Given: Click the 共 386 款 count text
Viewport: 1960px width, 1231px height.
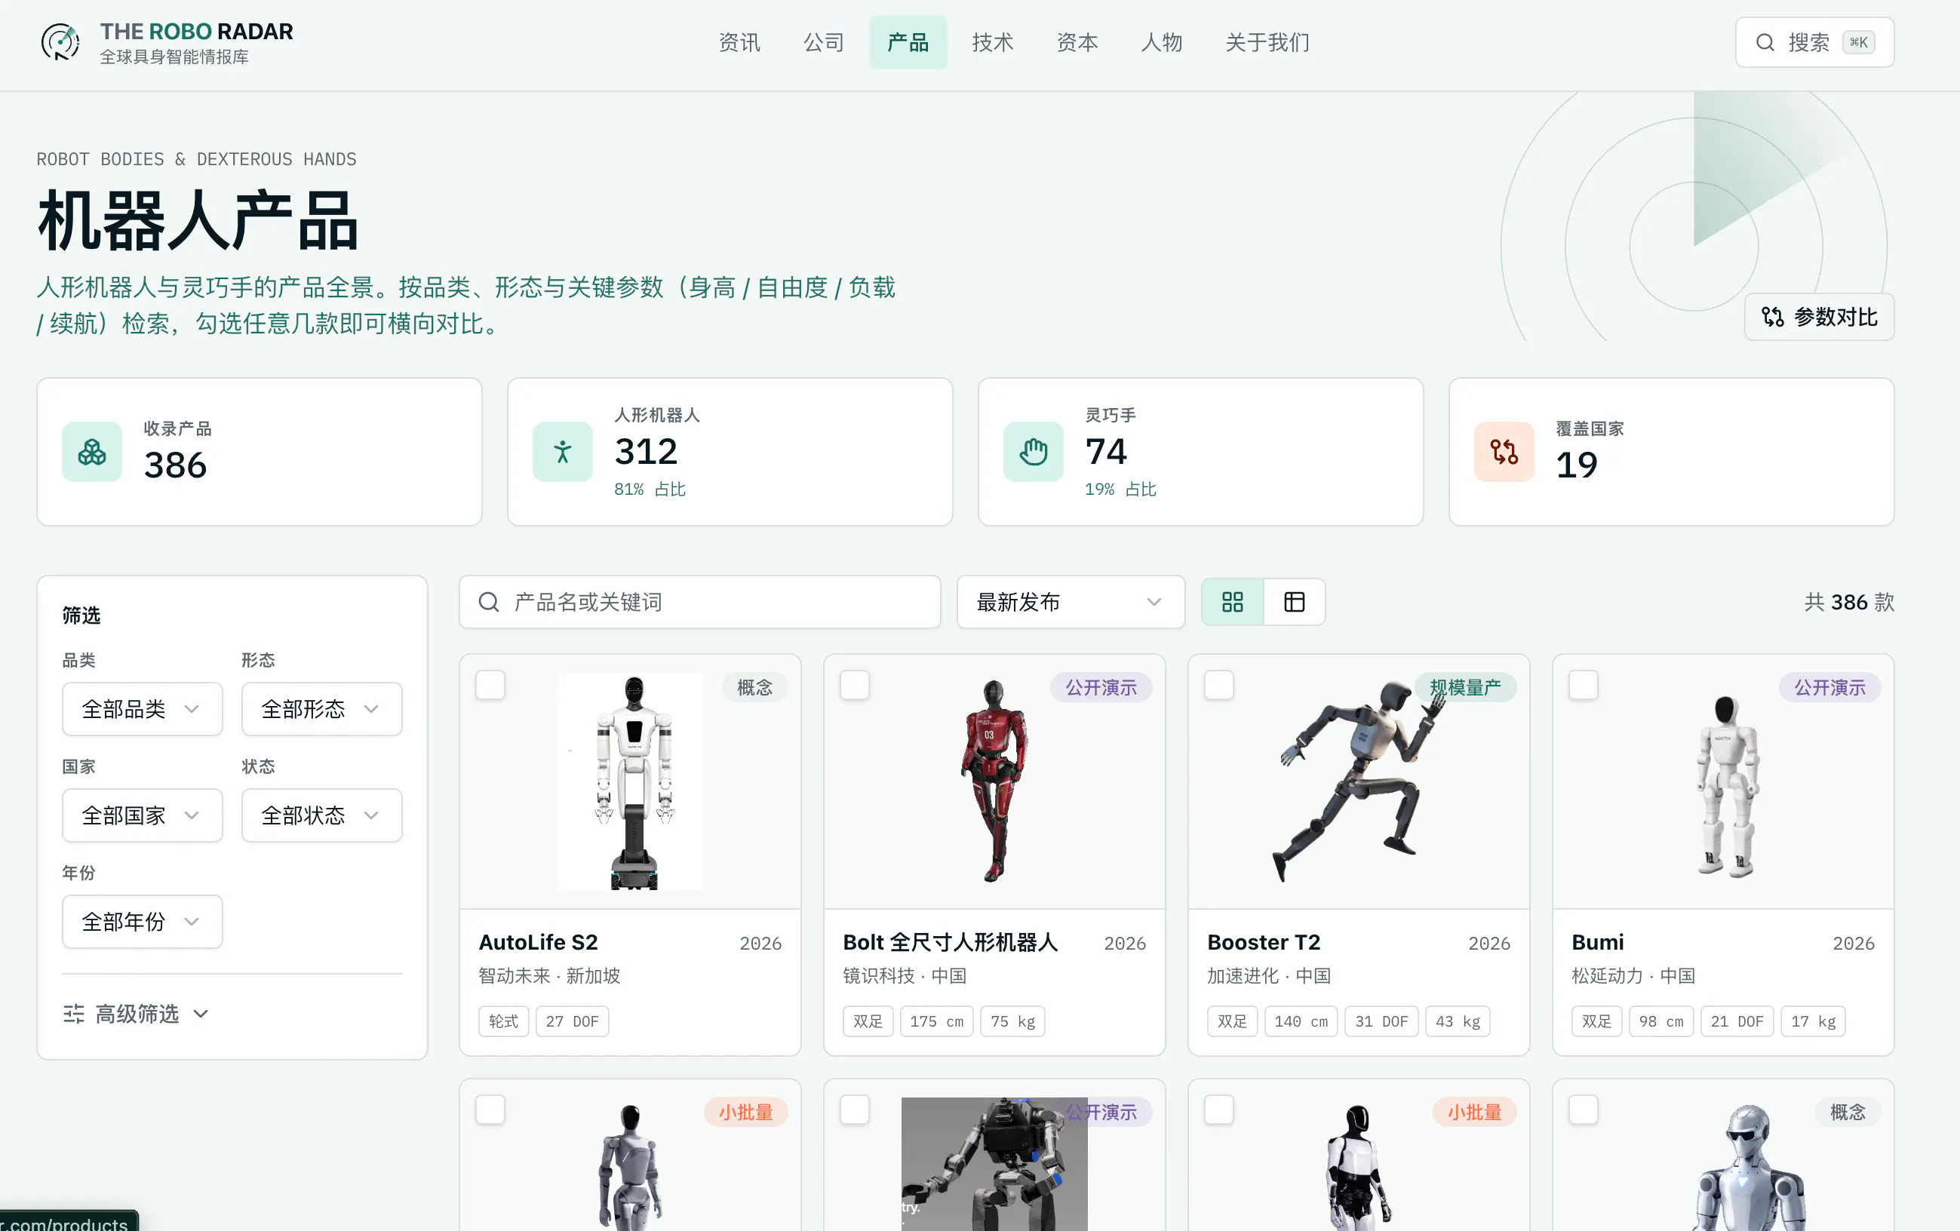Looking at the screenshot, I should 1848,602.
